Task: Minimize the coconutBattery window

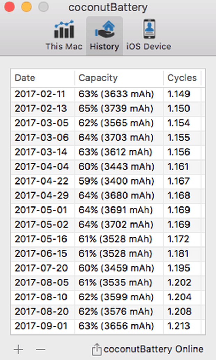Action: [x=26, y=7]
